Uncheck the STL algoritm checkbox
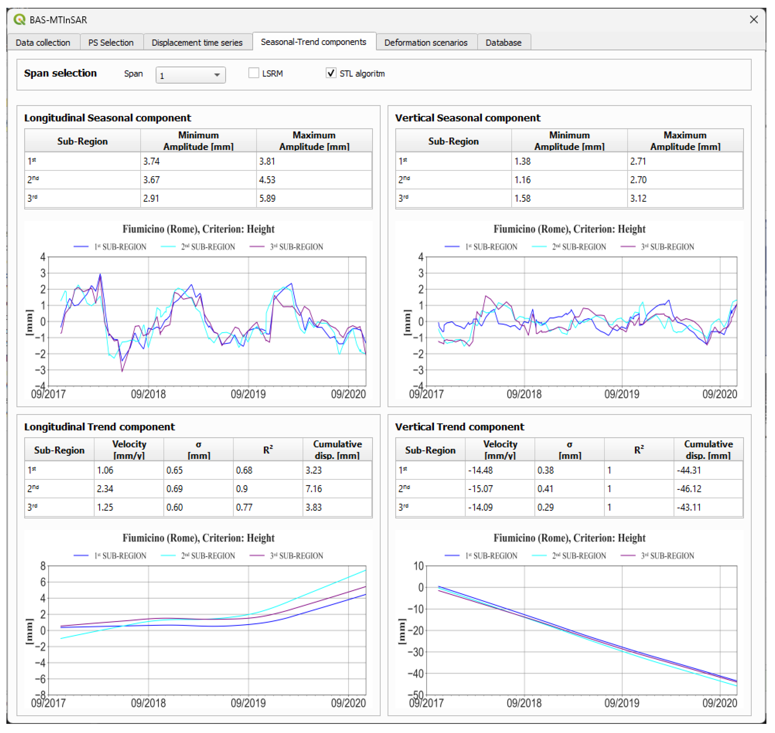Viewport: 775px width, 733px height. coord(331,73)
